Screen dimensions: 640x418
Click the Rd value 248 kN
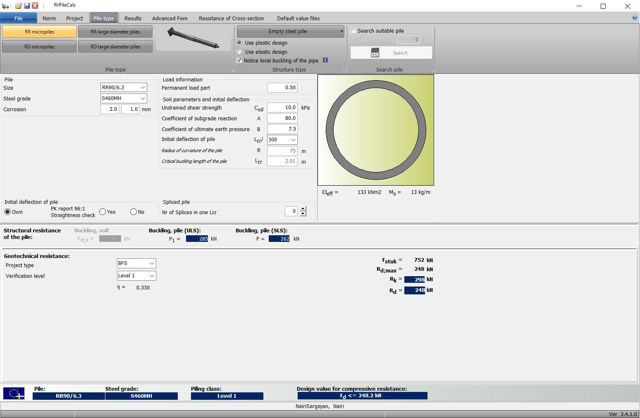click(x=415, y=290)
